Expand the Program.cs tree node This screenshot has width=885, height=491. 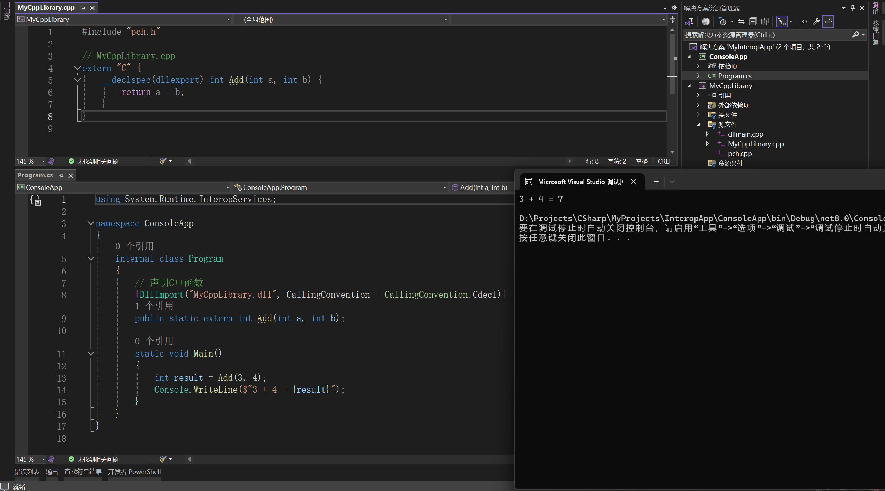(698, 76)
